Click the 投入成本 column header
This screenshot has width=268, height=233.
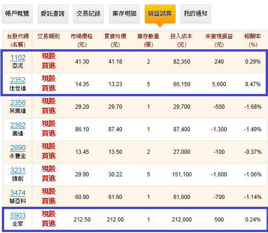(181, 41)
